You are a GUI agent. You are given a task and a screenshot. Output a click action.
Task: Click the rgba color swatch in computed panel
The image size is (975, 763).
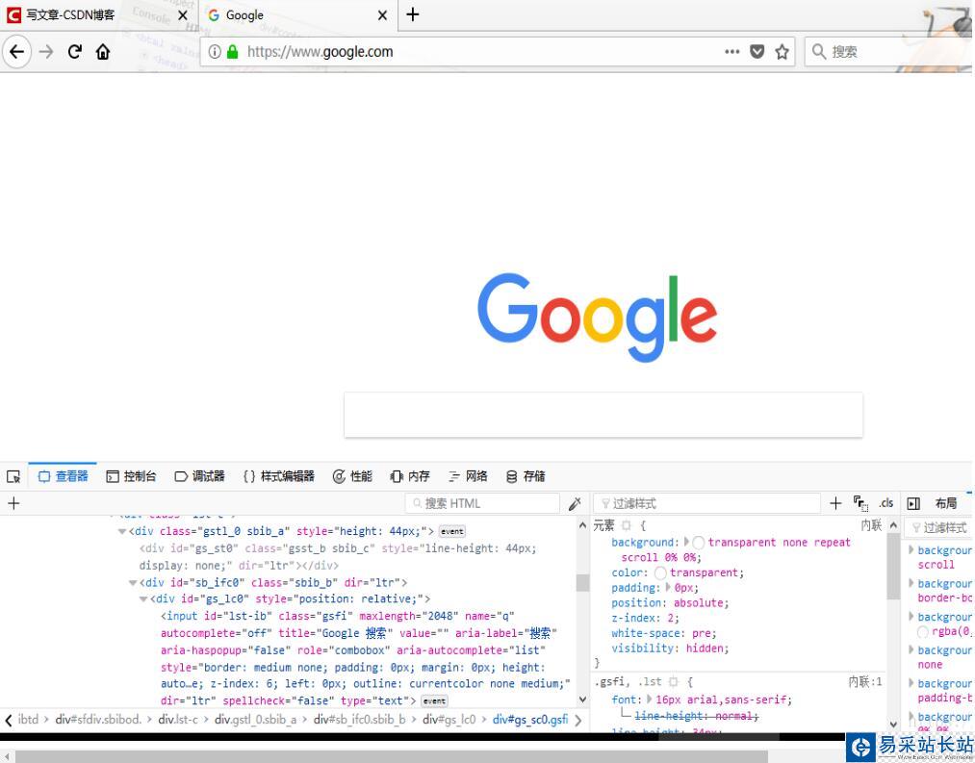[x=923, y=632]
